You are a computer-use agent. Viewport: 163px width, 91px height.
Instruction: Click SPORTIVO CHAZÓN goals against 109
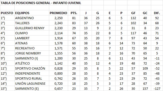tap(145, 68)
